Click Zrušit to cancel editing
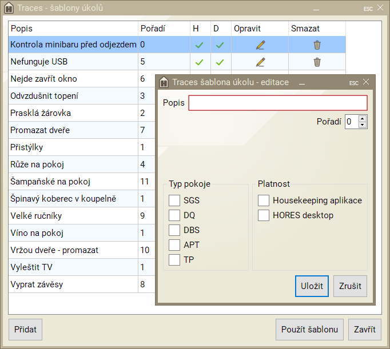Screen dimensions: 390x349 tap(350, 286)
